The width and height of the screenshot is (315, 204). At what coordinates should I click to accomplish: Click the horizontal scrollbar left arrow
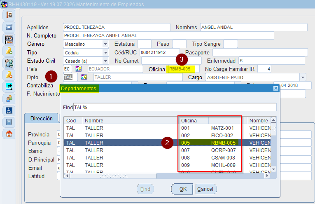(67, 176)
